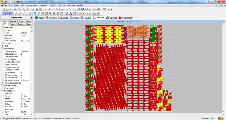
Task: Click the yellow funnel filter icon
Action: coord(104,9)
